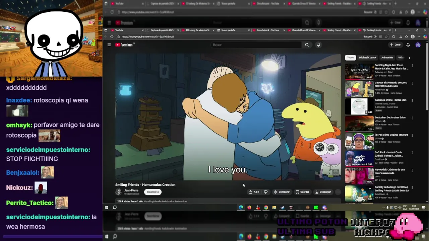Select the Animación filter chip
The height and width of the screenshot is (241, 429).
(x=387, y=58)
